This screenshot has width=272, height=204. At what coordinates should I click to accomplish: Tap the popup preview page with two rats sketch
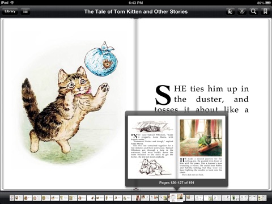point(152,147)
